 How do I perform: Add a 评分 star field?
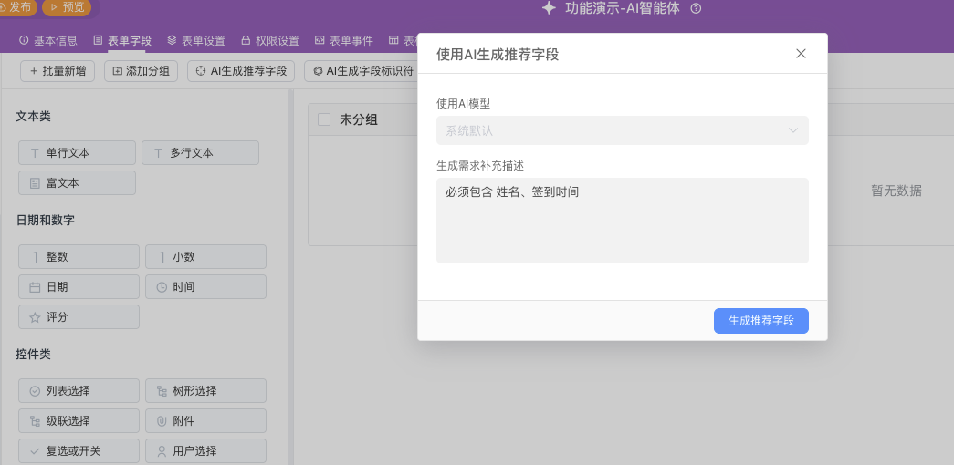click(x=79, y=317)
